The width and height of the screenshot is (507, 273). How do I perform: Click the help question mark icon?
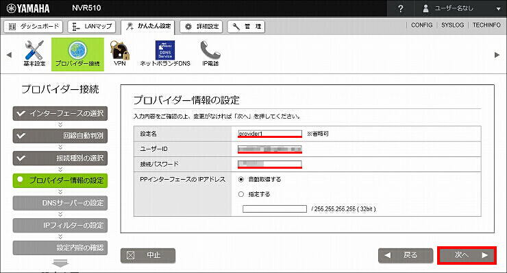401,9
